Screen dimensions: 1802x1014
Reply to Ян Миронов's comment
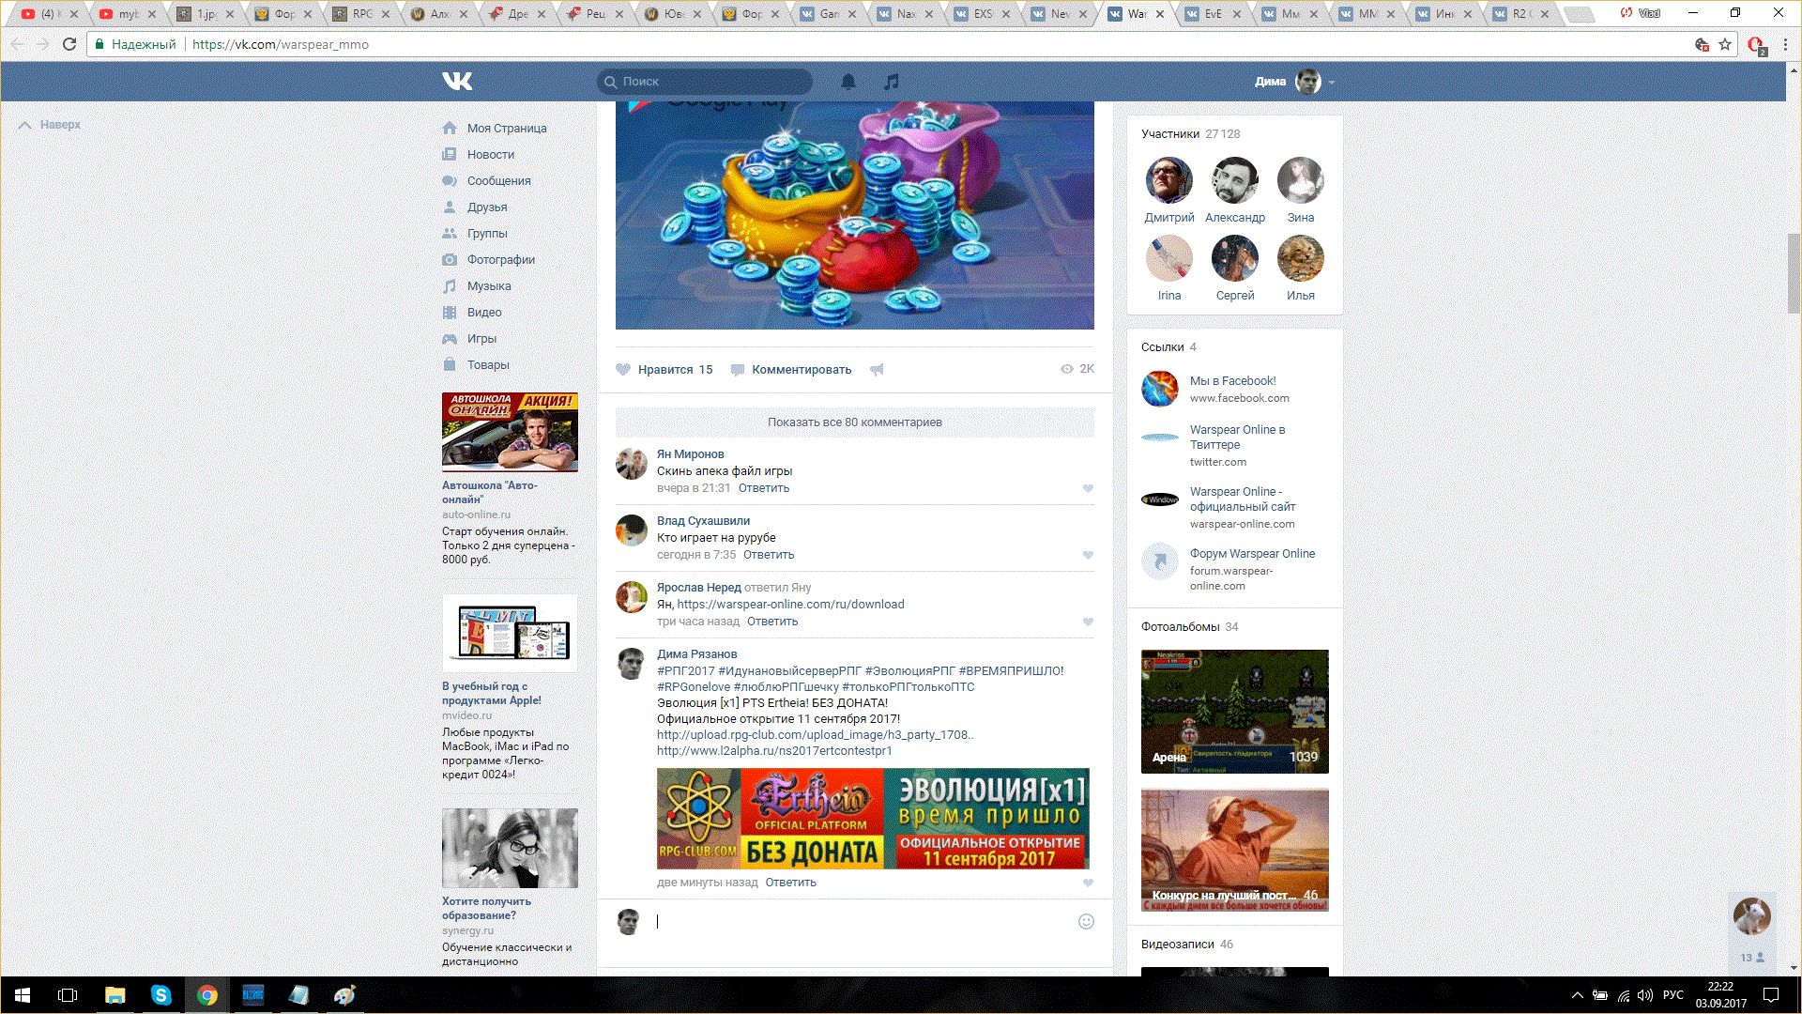coord(764,488)
